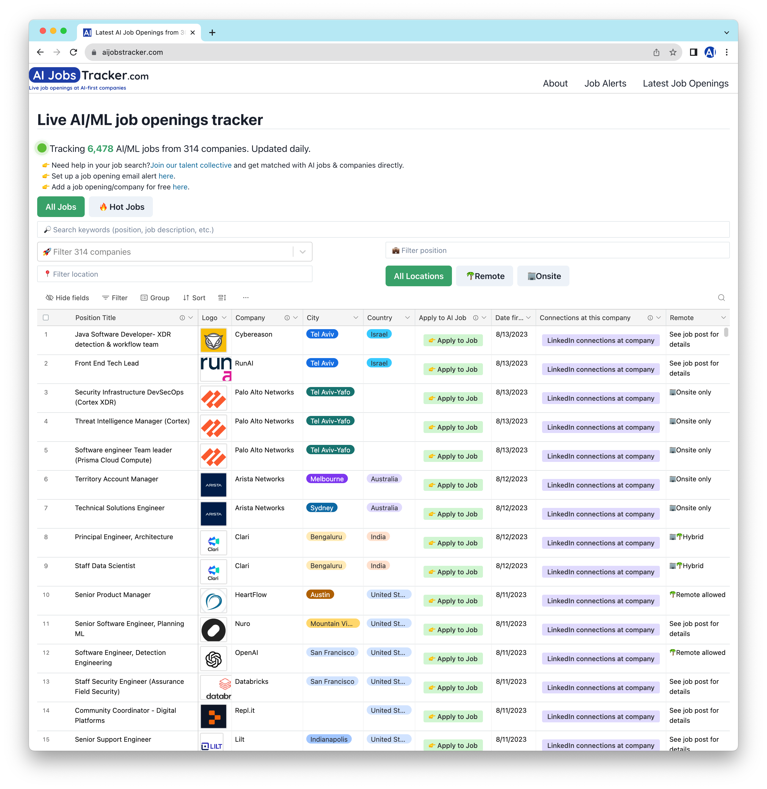Viewport: 767px width, 789px height.
Task: Open Job Alerts page
Action: (605, 83)
